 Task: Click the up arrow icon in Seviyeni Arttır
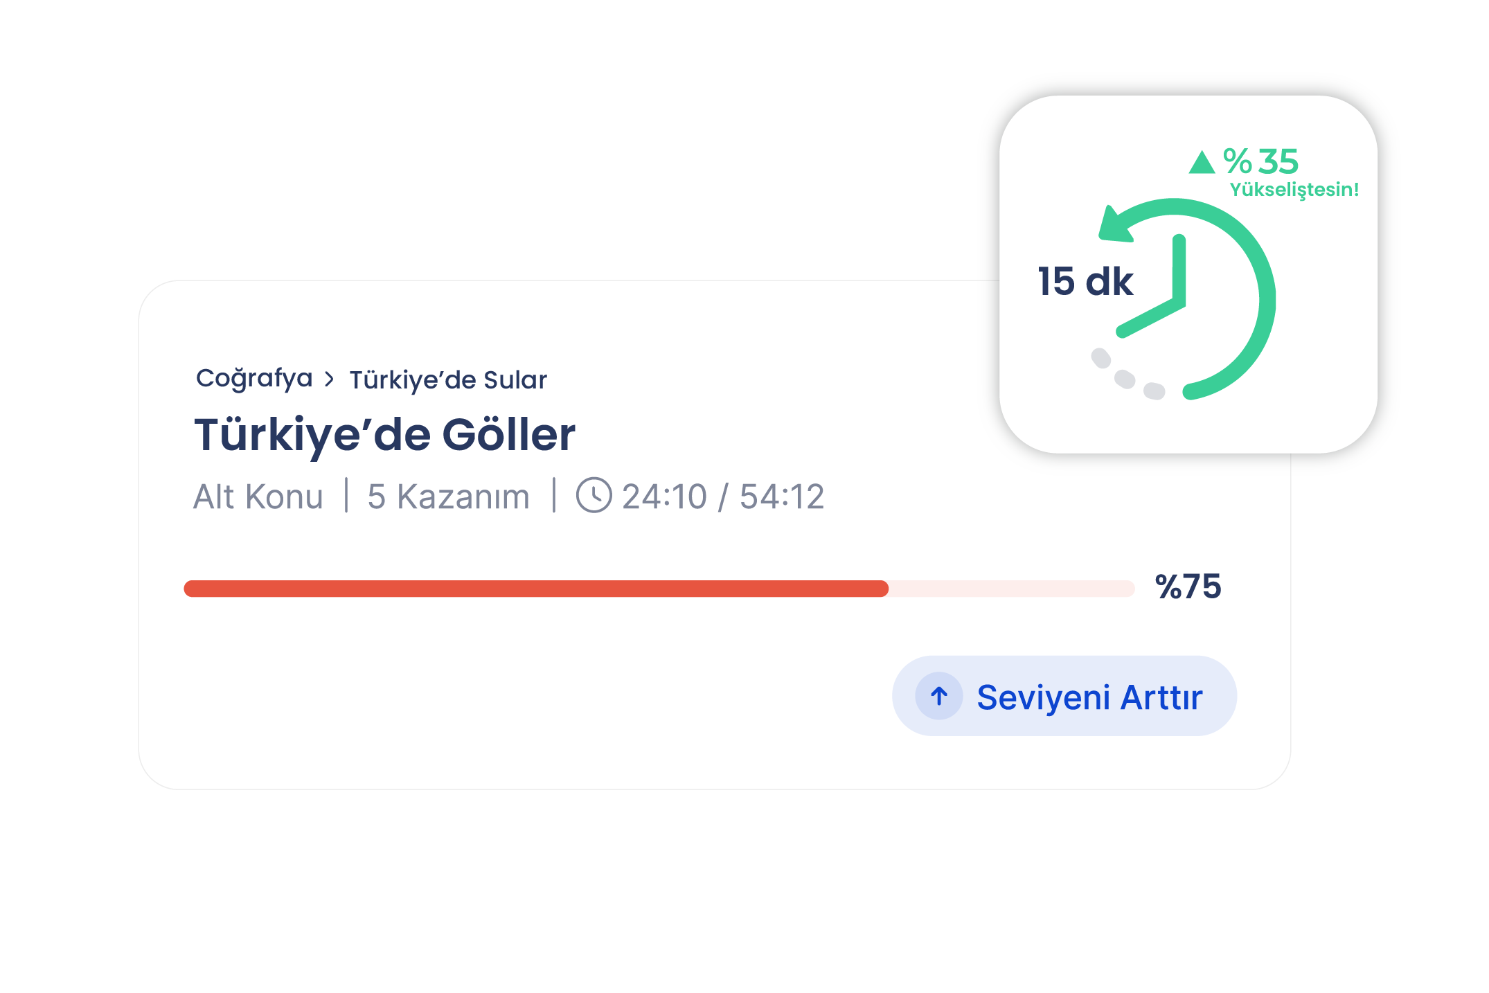pyautogui.click(x=939, y=696)
